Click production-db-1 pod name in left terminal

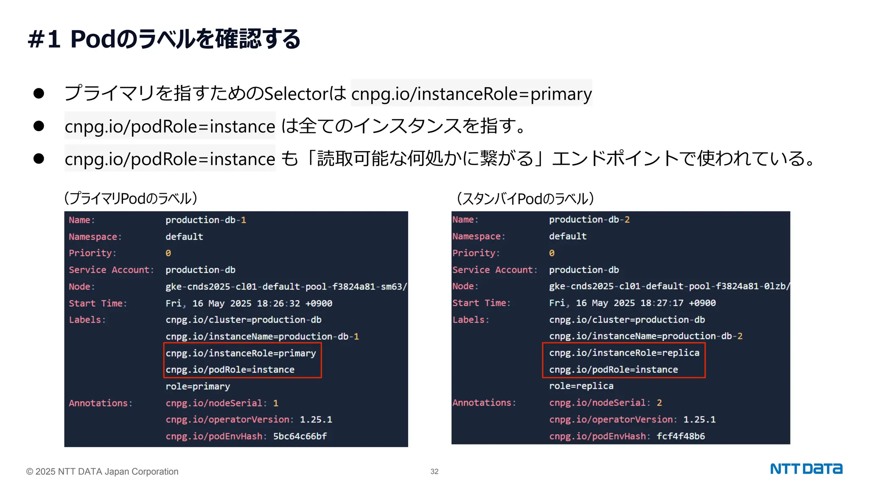(x=206, y=220)
